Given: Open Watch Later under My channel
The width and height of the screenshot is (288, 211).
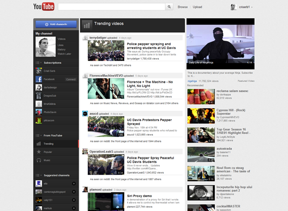Looking at the screenshot, I should pos(64,54).
